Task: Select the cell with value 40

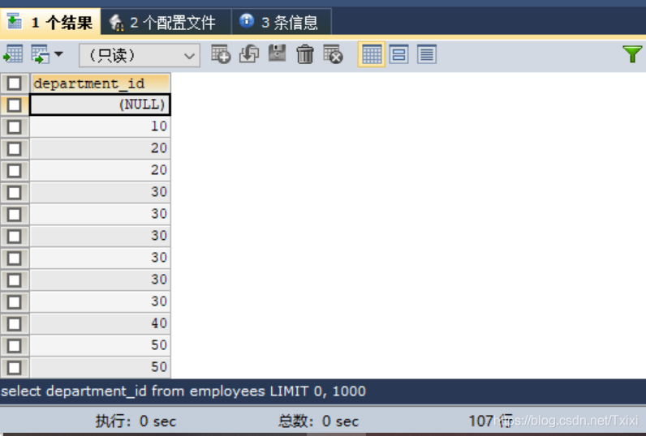Action: tap(100, 323)
